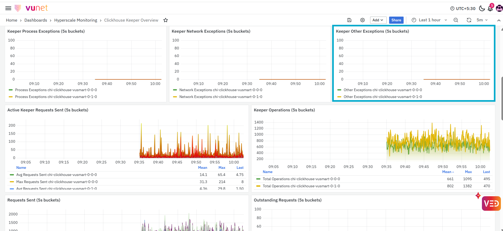Navigate to Hyperscale Monitoring breadcrumb
Viewport: 503px width, 231px height.
click(76, 20)
